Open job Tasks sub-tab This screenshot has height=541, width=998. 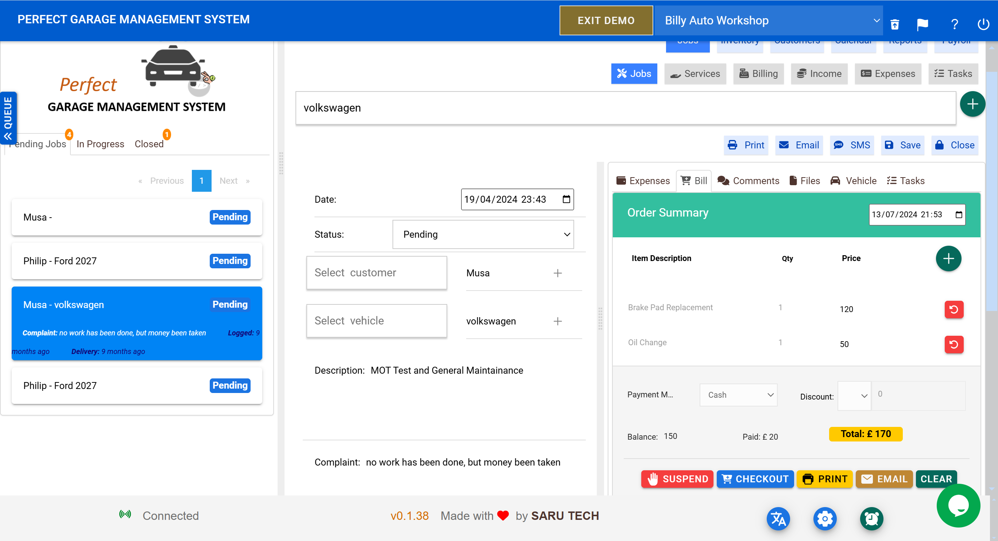(905, 181)
